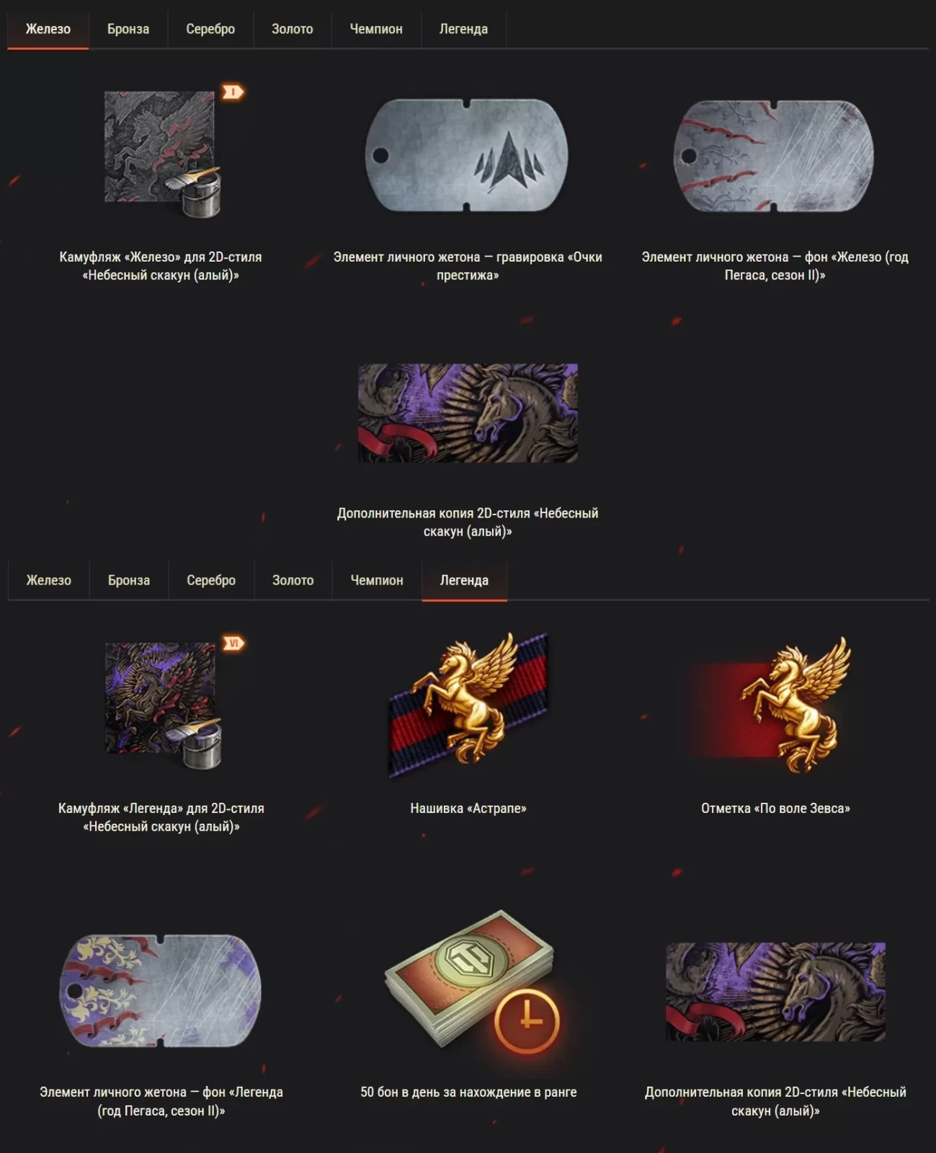Open the Легенда tab in top row
This screenshot has height=1153, width=936.
[463, 29]
